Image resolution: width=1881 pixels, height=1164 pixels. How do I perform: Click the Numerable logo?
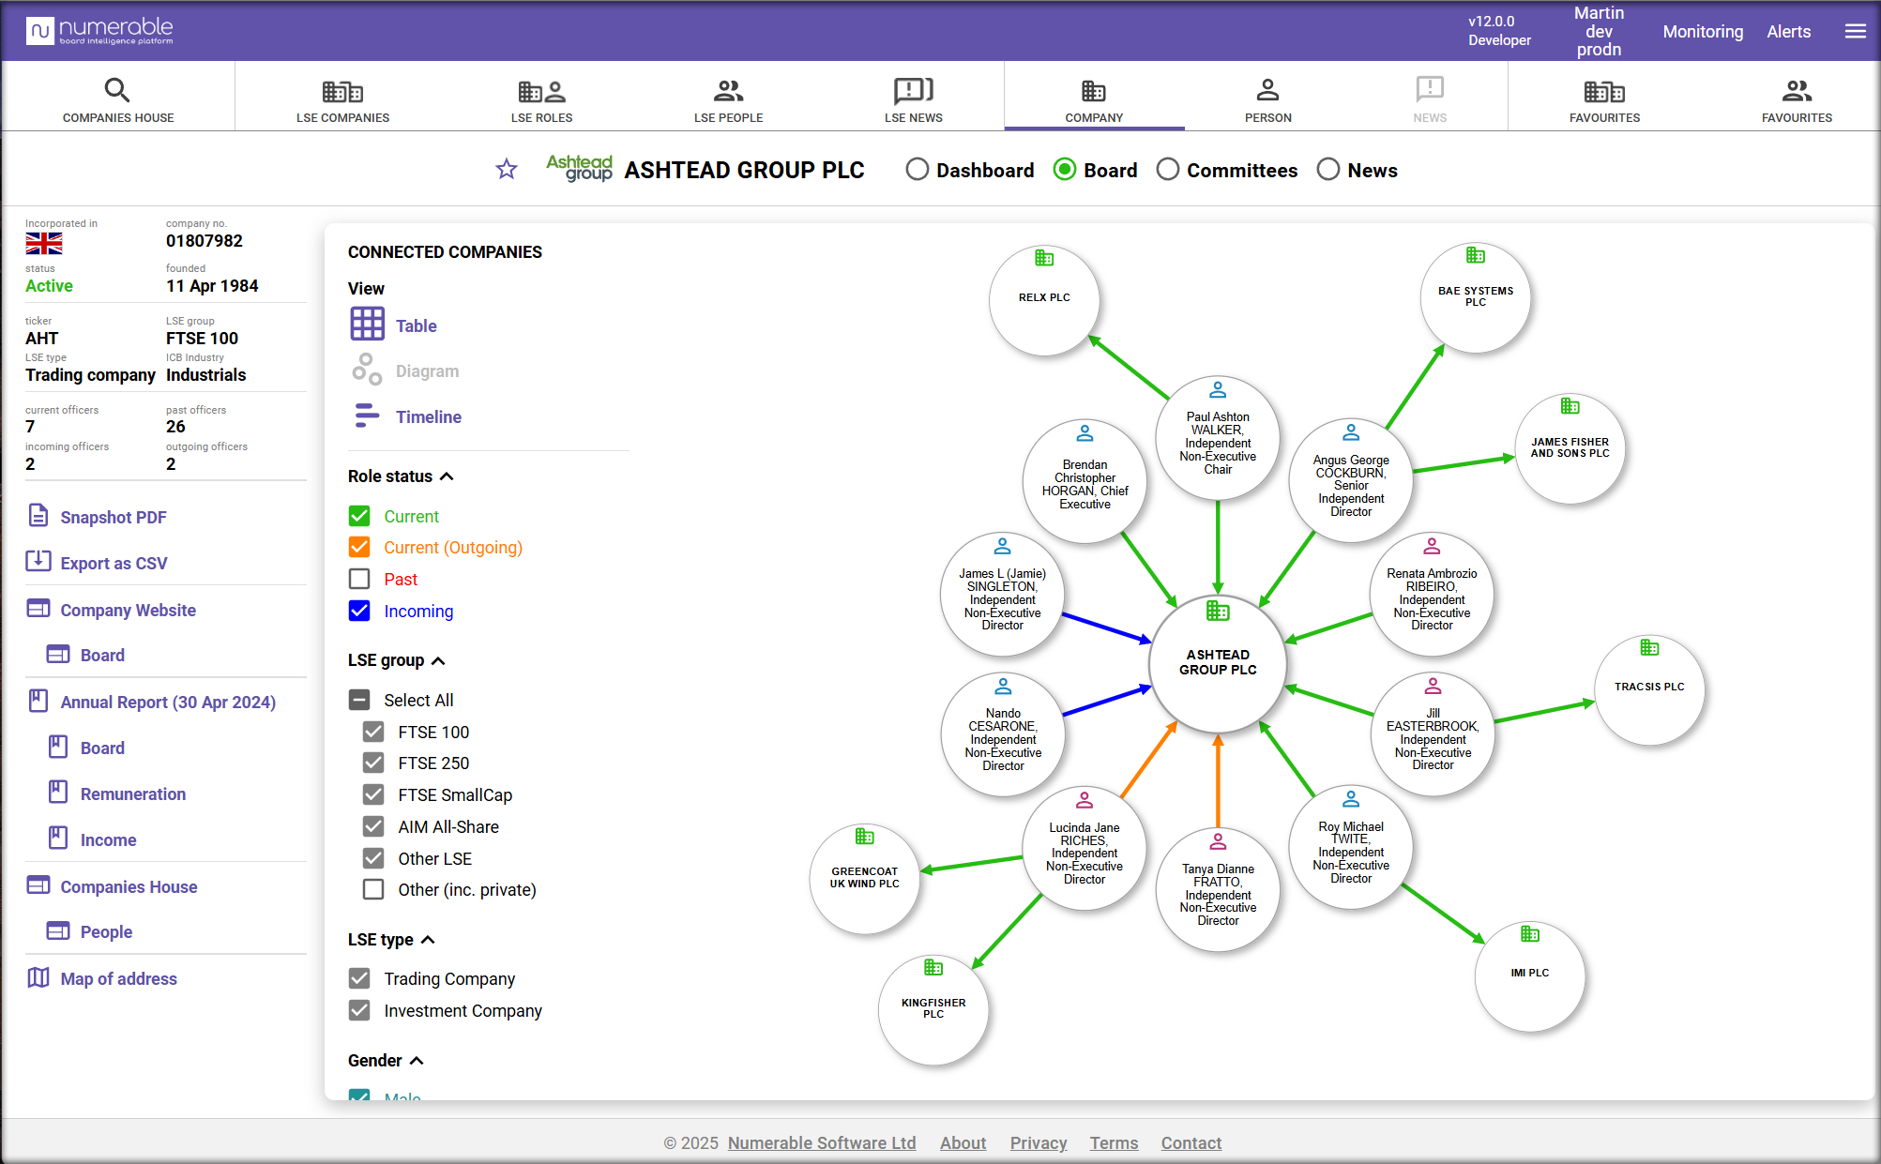click(x=99, y=31)
